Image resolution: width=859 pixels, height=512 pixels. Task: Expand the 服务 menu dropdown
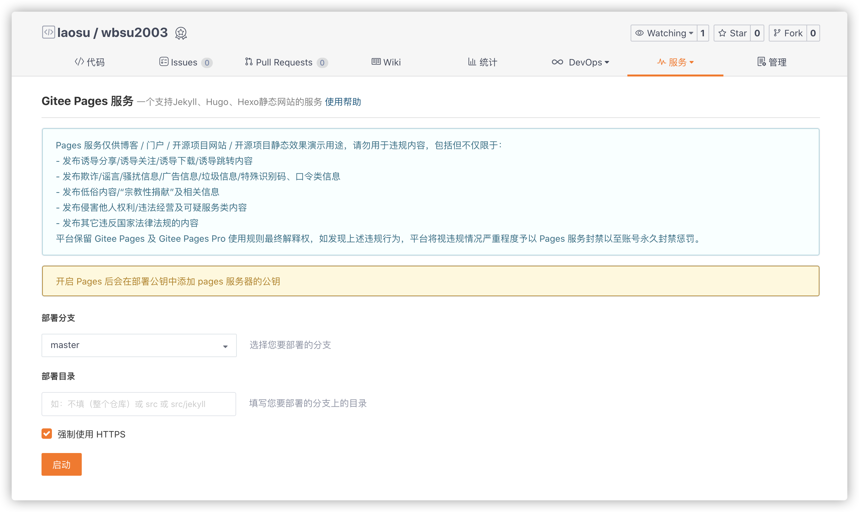pyautogui.click(x=692, y=63)
